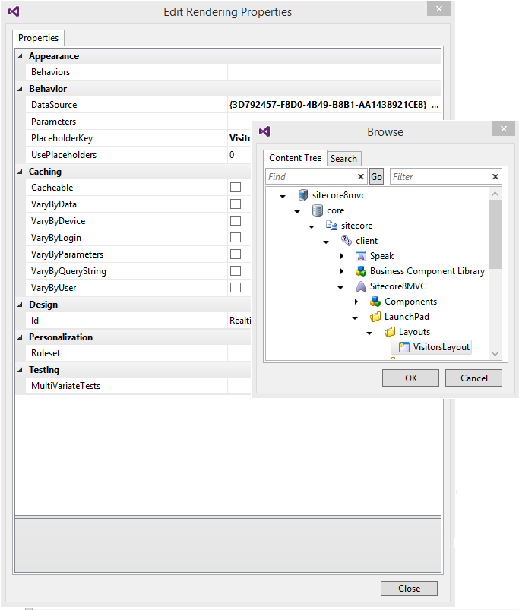Image resolution: width=519 pixels, height=610 pixels.
Task: Toggle the VaryByData checkbox
Action: pyautogui.click(x=236, y=204)
